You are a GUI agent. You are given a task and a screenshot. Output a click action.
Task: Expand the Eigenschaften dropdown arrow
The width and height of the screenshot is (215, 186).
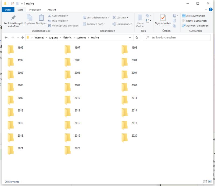pos(163,26)
